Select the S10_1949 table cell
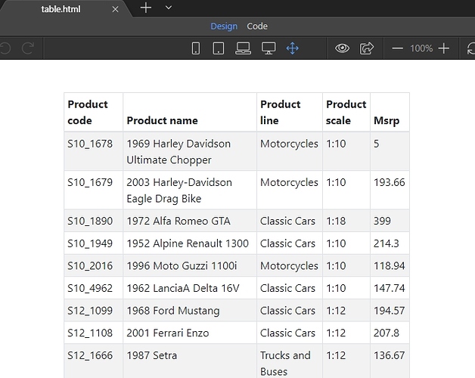The image size is (475, 378). [x=90, y=243]
